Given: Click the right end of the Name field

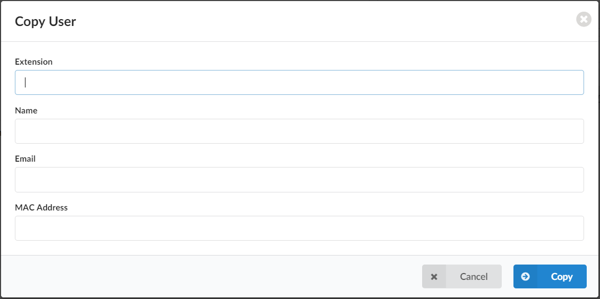Looking at the screenshot, I should coord(573,131).
